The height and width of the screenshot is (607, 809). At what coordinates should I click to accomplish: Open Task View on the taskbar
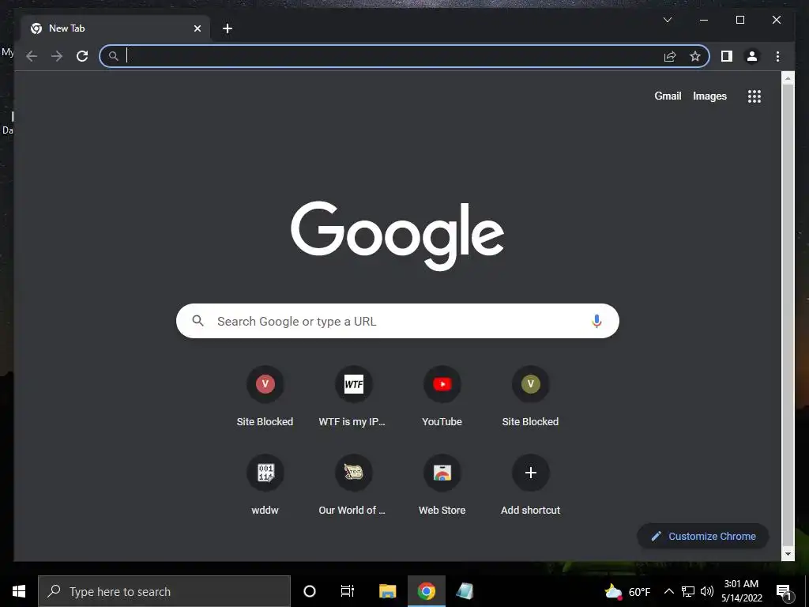(x=348, y=591)
